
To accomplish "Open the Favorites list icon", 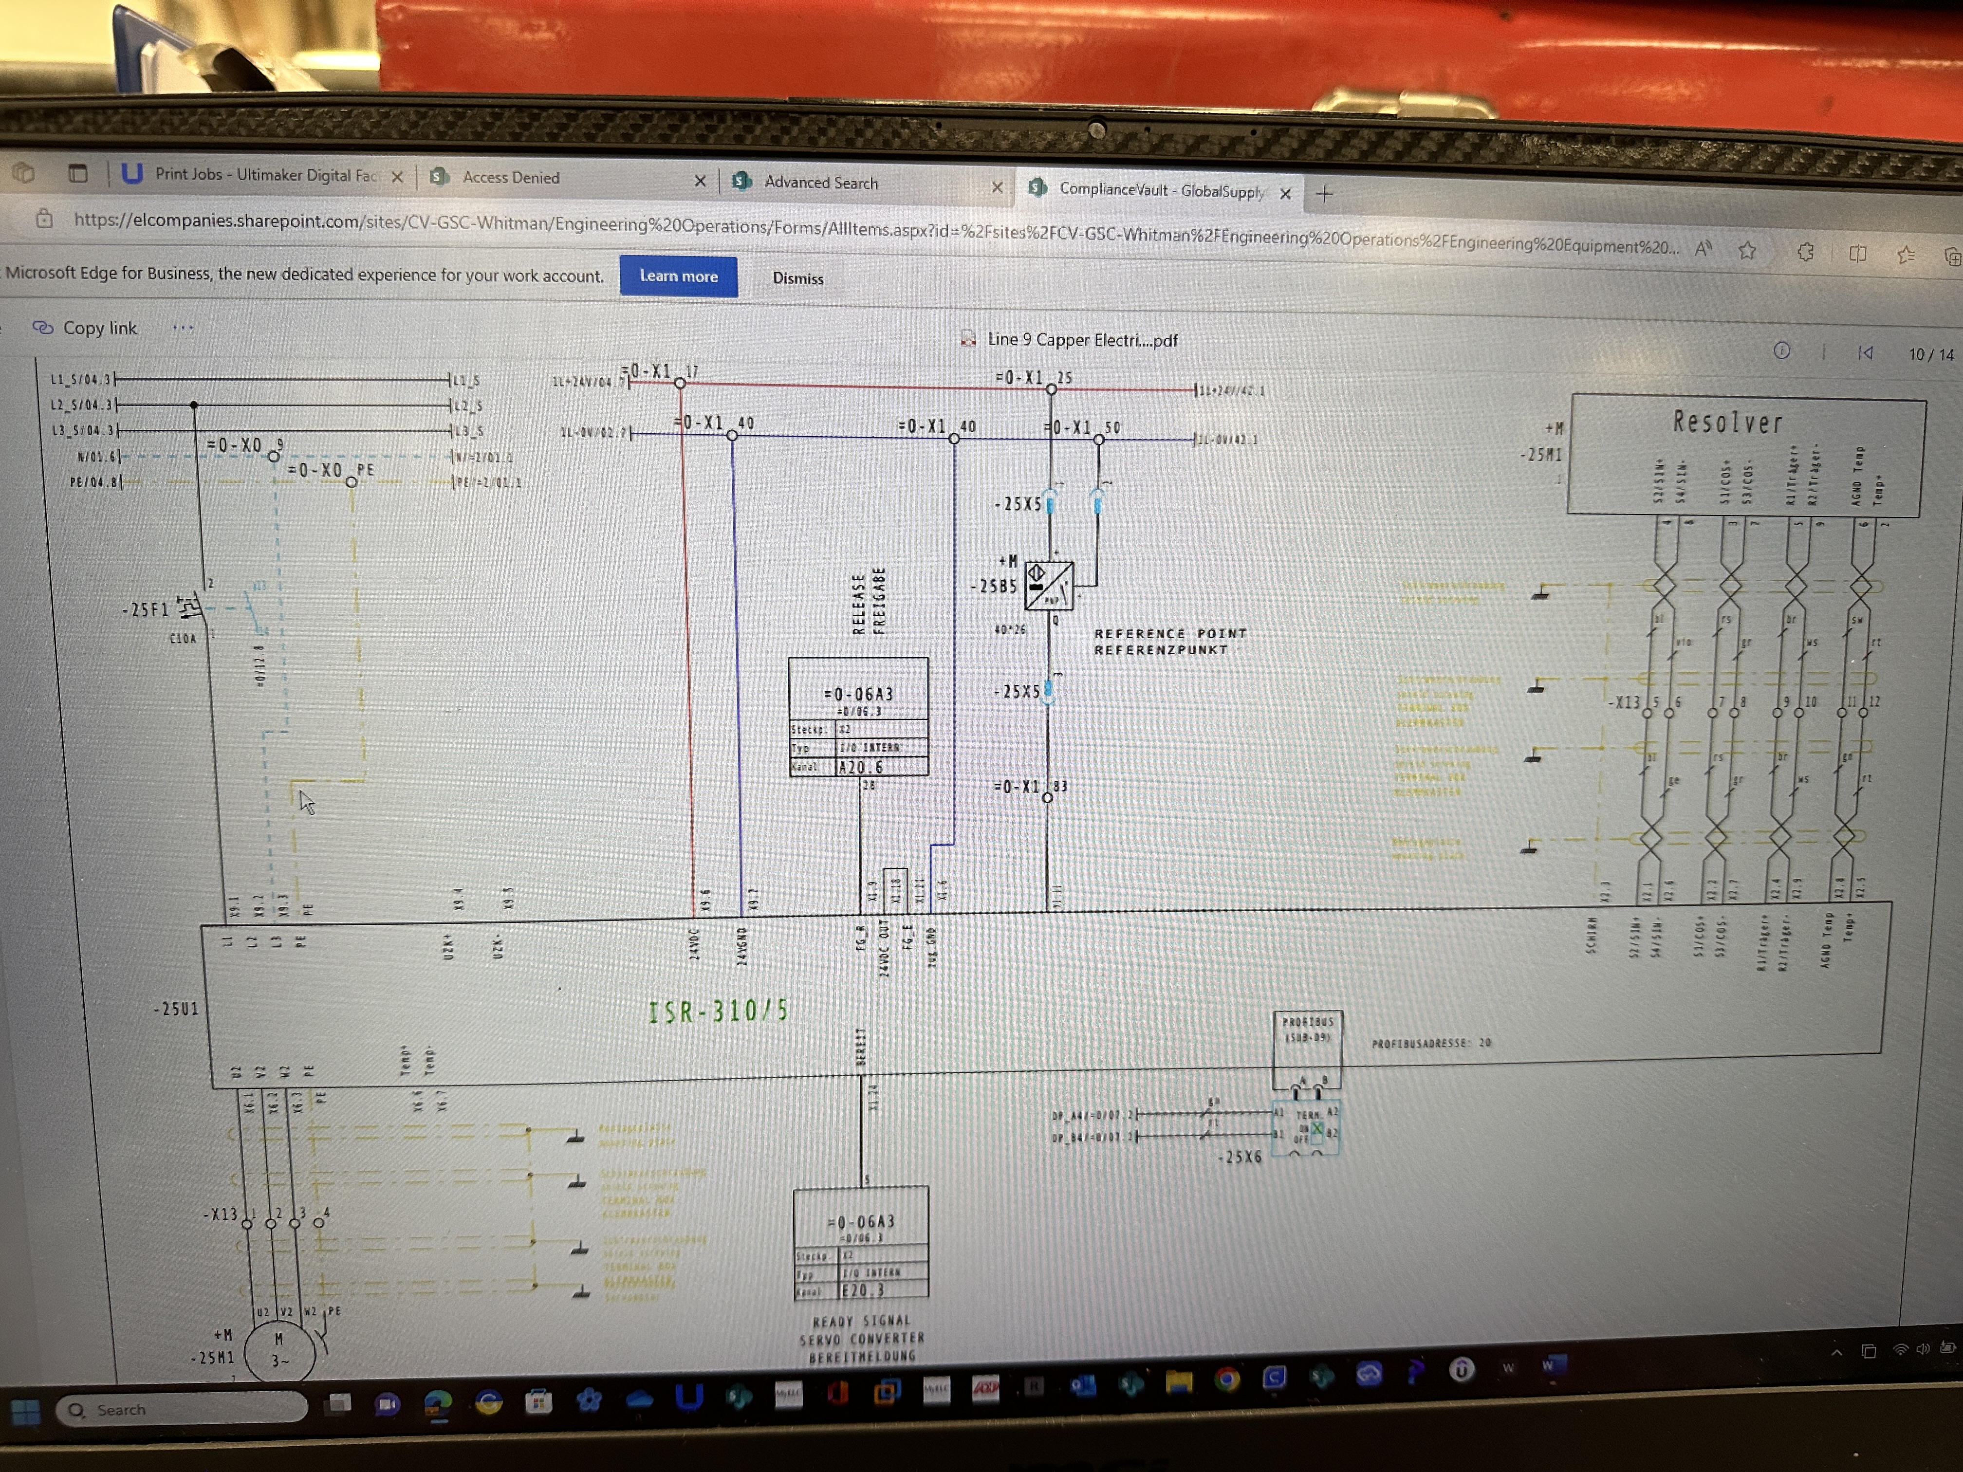I will [x=1906, y=256].
